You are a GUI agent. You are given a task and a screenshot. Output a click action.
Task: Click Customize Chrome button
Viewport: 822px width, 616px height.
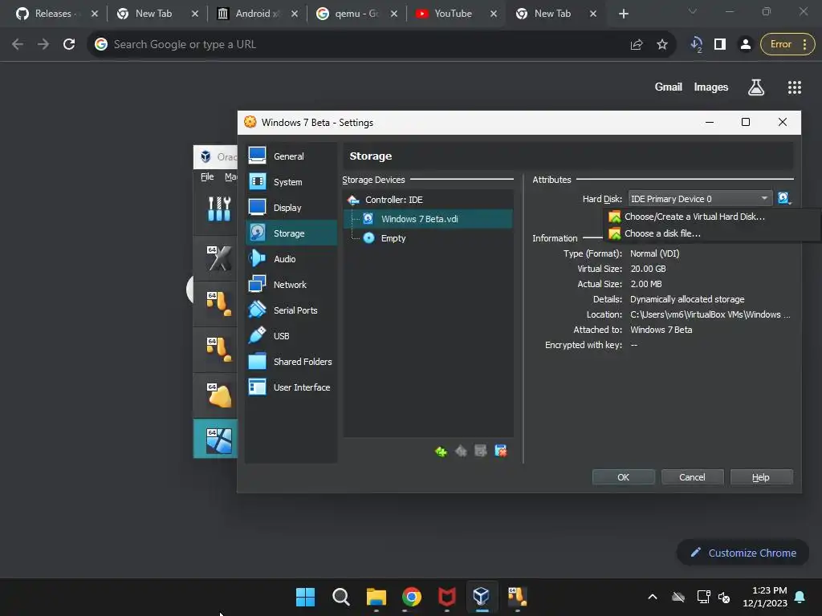(x=743, y=553)
